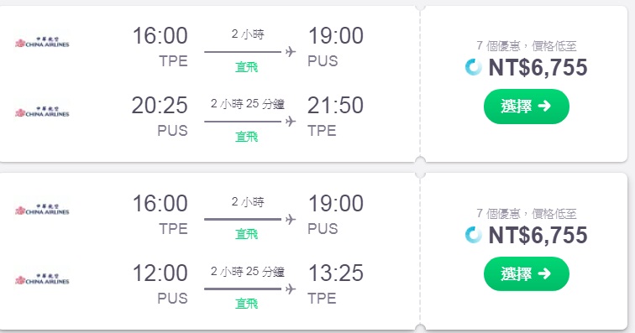Click airplane icon on 20:25 return route
The width and height of the screenshot is (635, 333).
click(x=291, y=122)
